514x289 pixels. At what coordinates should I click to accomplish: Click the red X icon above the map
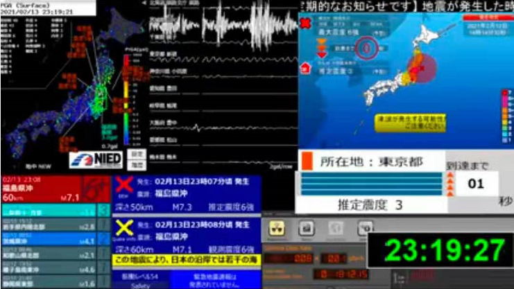[304, 23]
